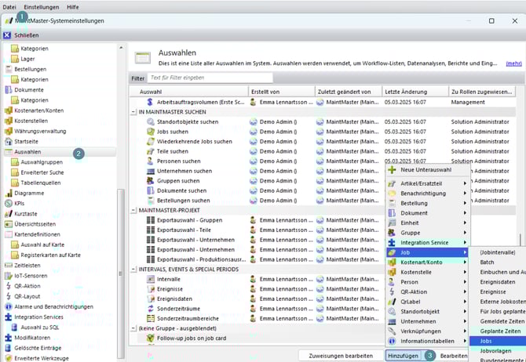Click the Währungsverwaltung icon in sidebar tree

pos(8,131)
